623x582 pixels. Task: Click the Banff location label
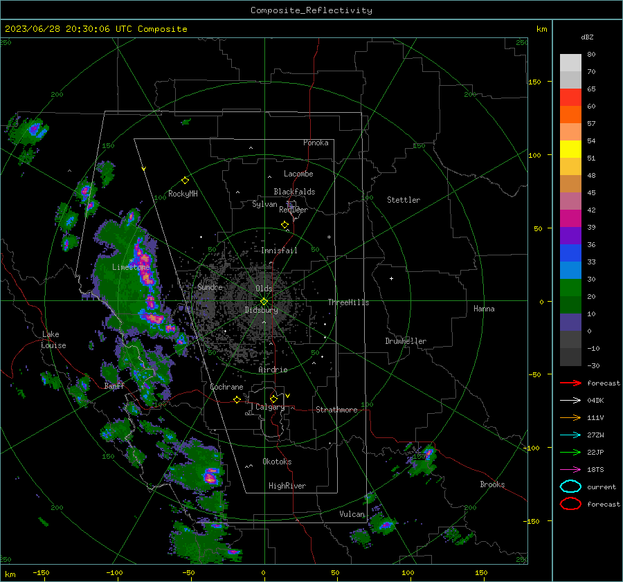click(114, 385)
